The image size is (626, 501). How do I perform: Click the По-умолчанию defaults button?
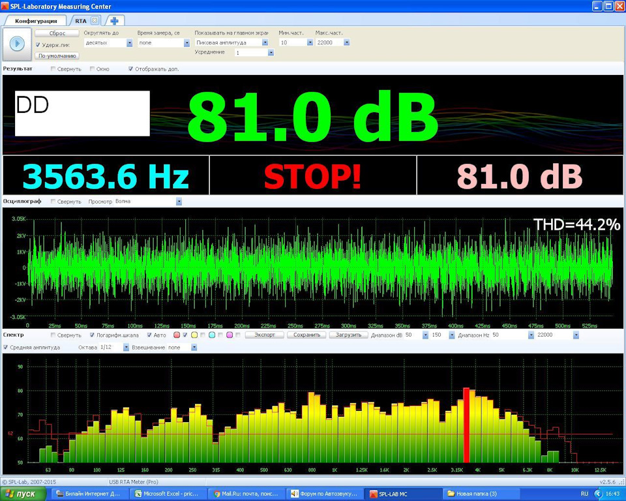[x=57, y=56]
